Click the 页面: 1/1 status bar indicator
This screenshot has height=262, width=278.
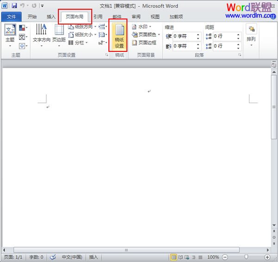[13, 257]
